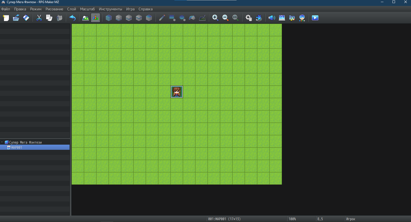Select MAP001 in the map tree
Viewport: 411px width, 222px height.
click(35, 147)
